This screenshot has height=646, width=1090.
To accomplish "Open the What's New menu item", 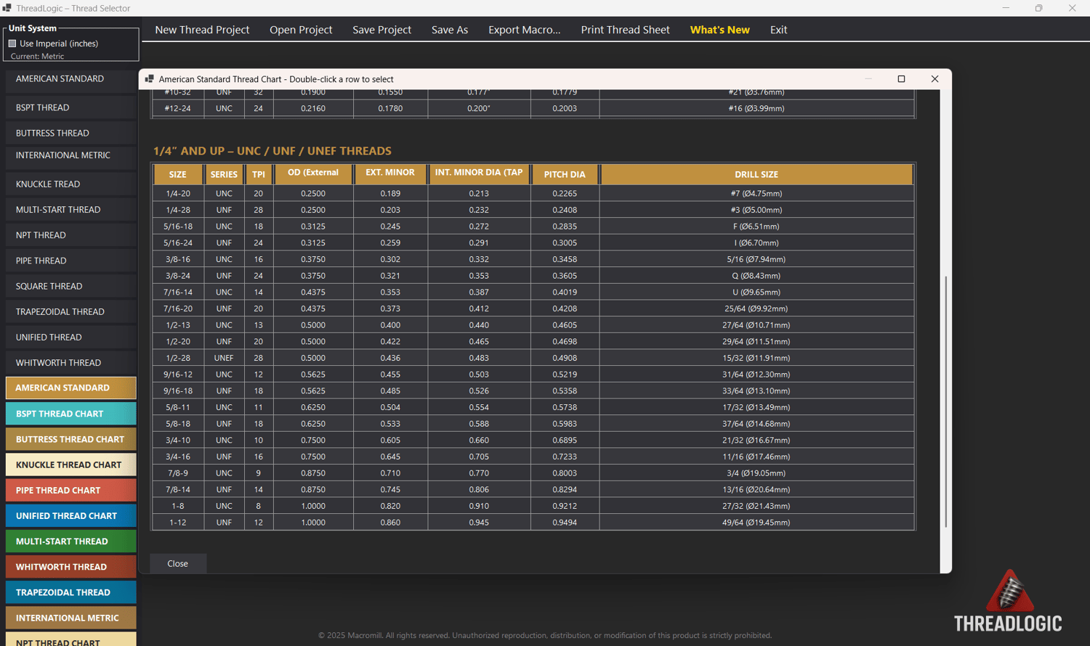I will pyautogui.click(x=719, y=30).
